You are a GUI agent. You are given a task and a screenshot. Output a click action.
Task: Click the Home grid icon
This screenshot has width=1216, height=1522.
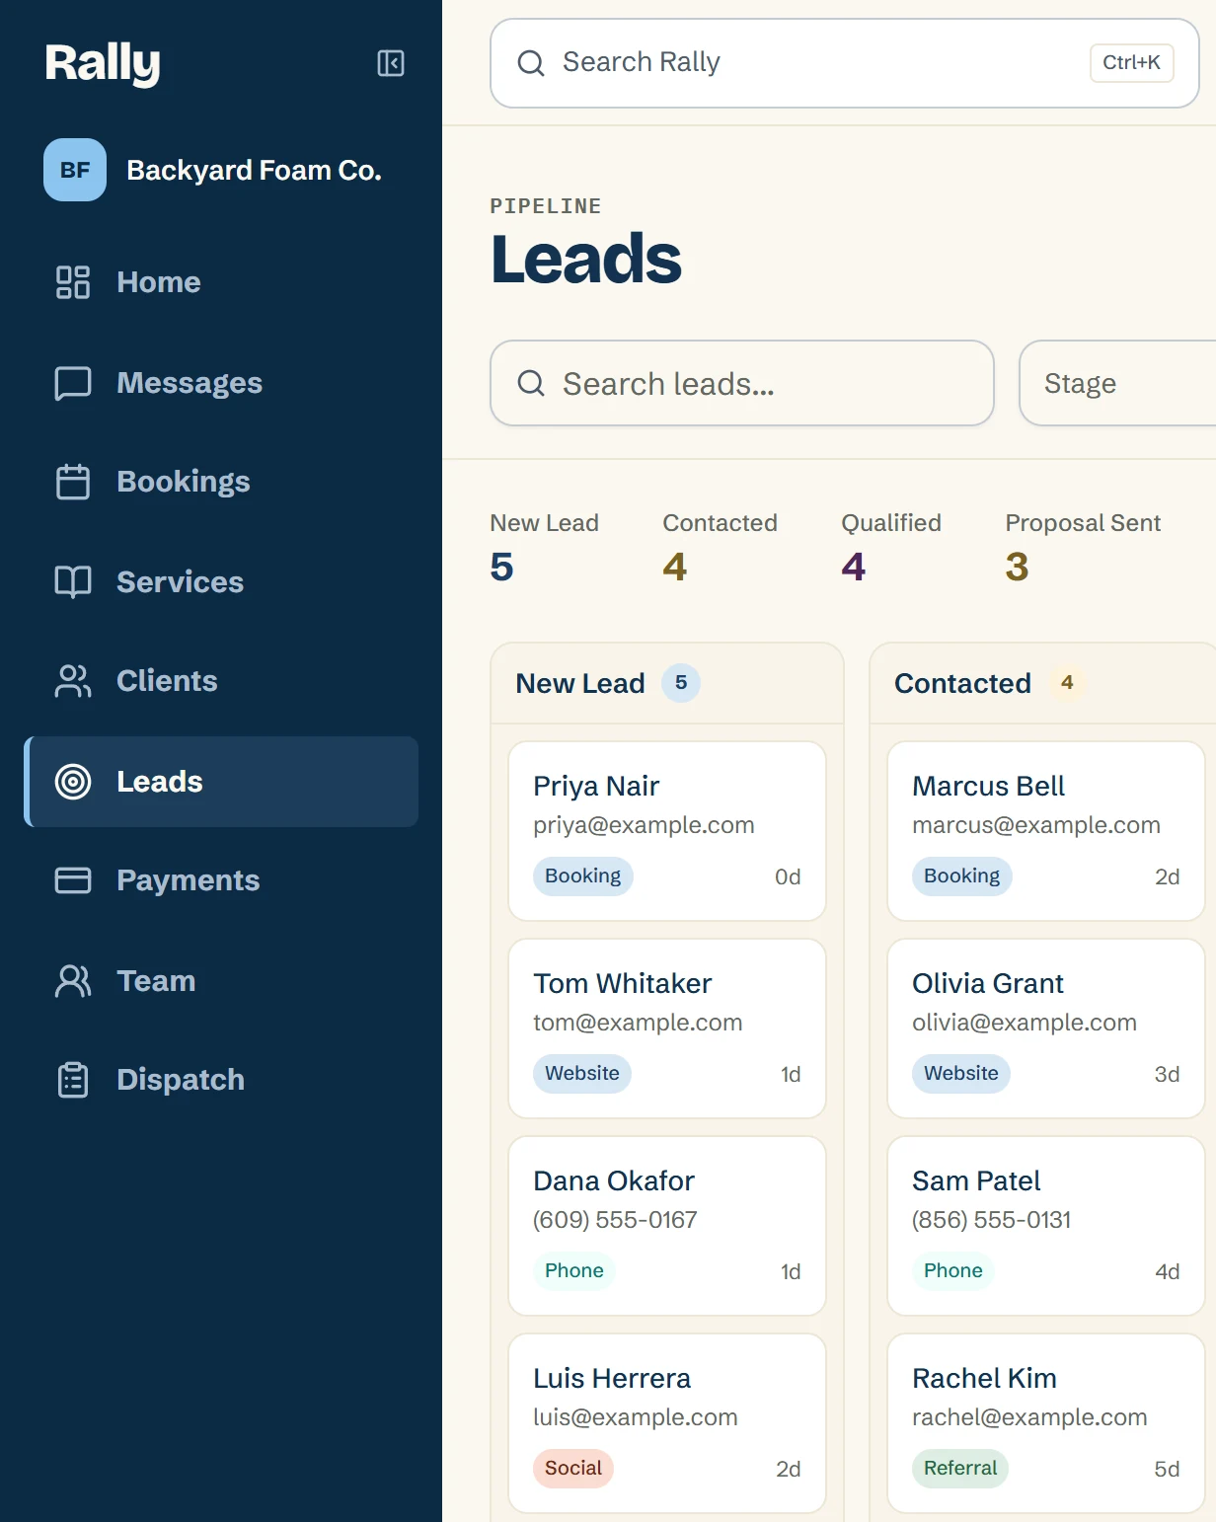73,282
